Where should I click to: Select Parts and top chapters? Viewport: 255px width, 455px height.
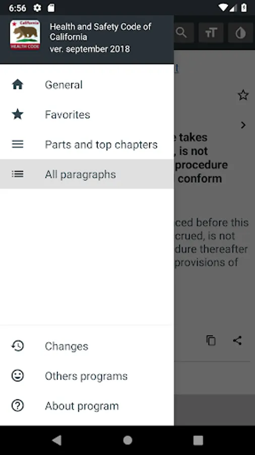tap(87, 144)
